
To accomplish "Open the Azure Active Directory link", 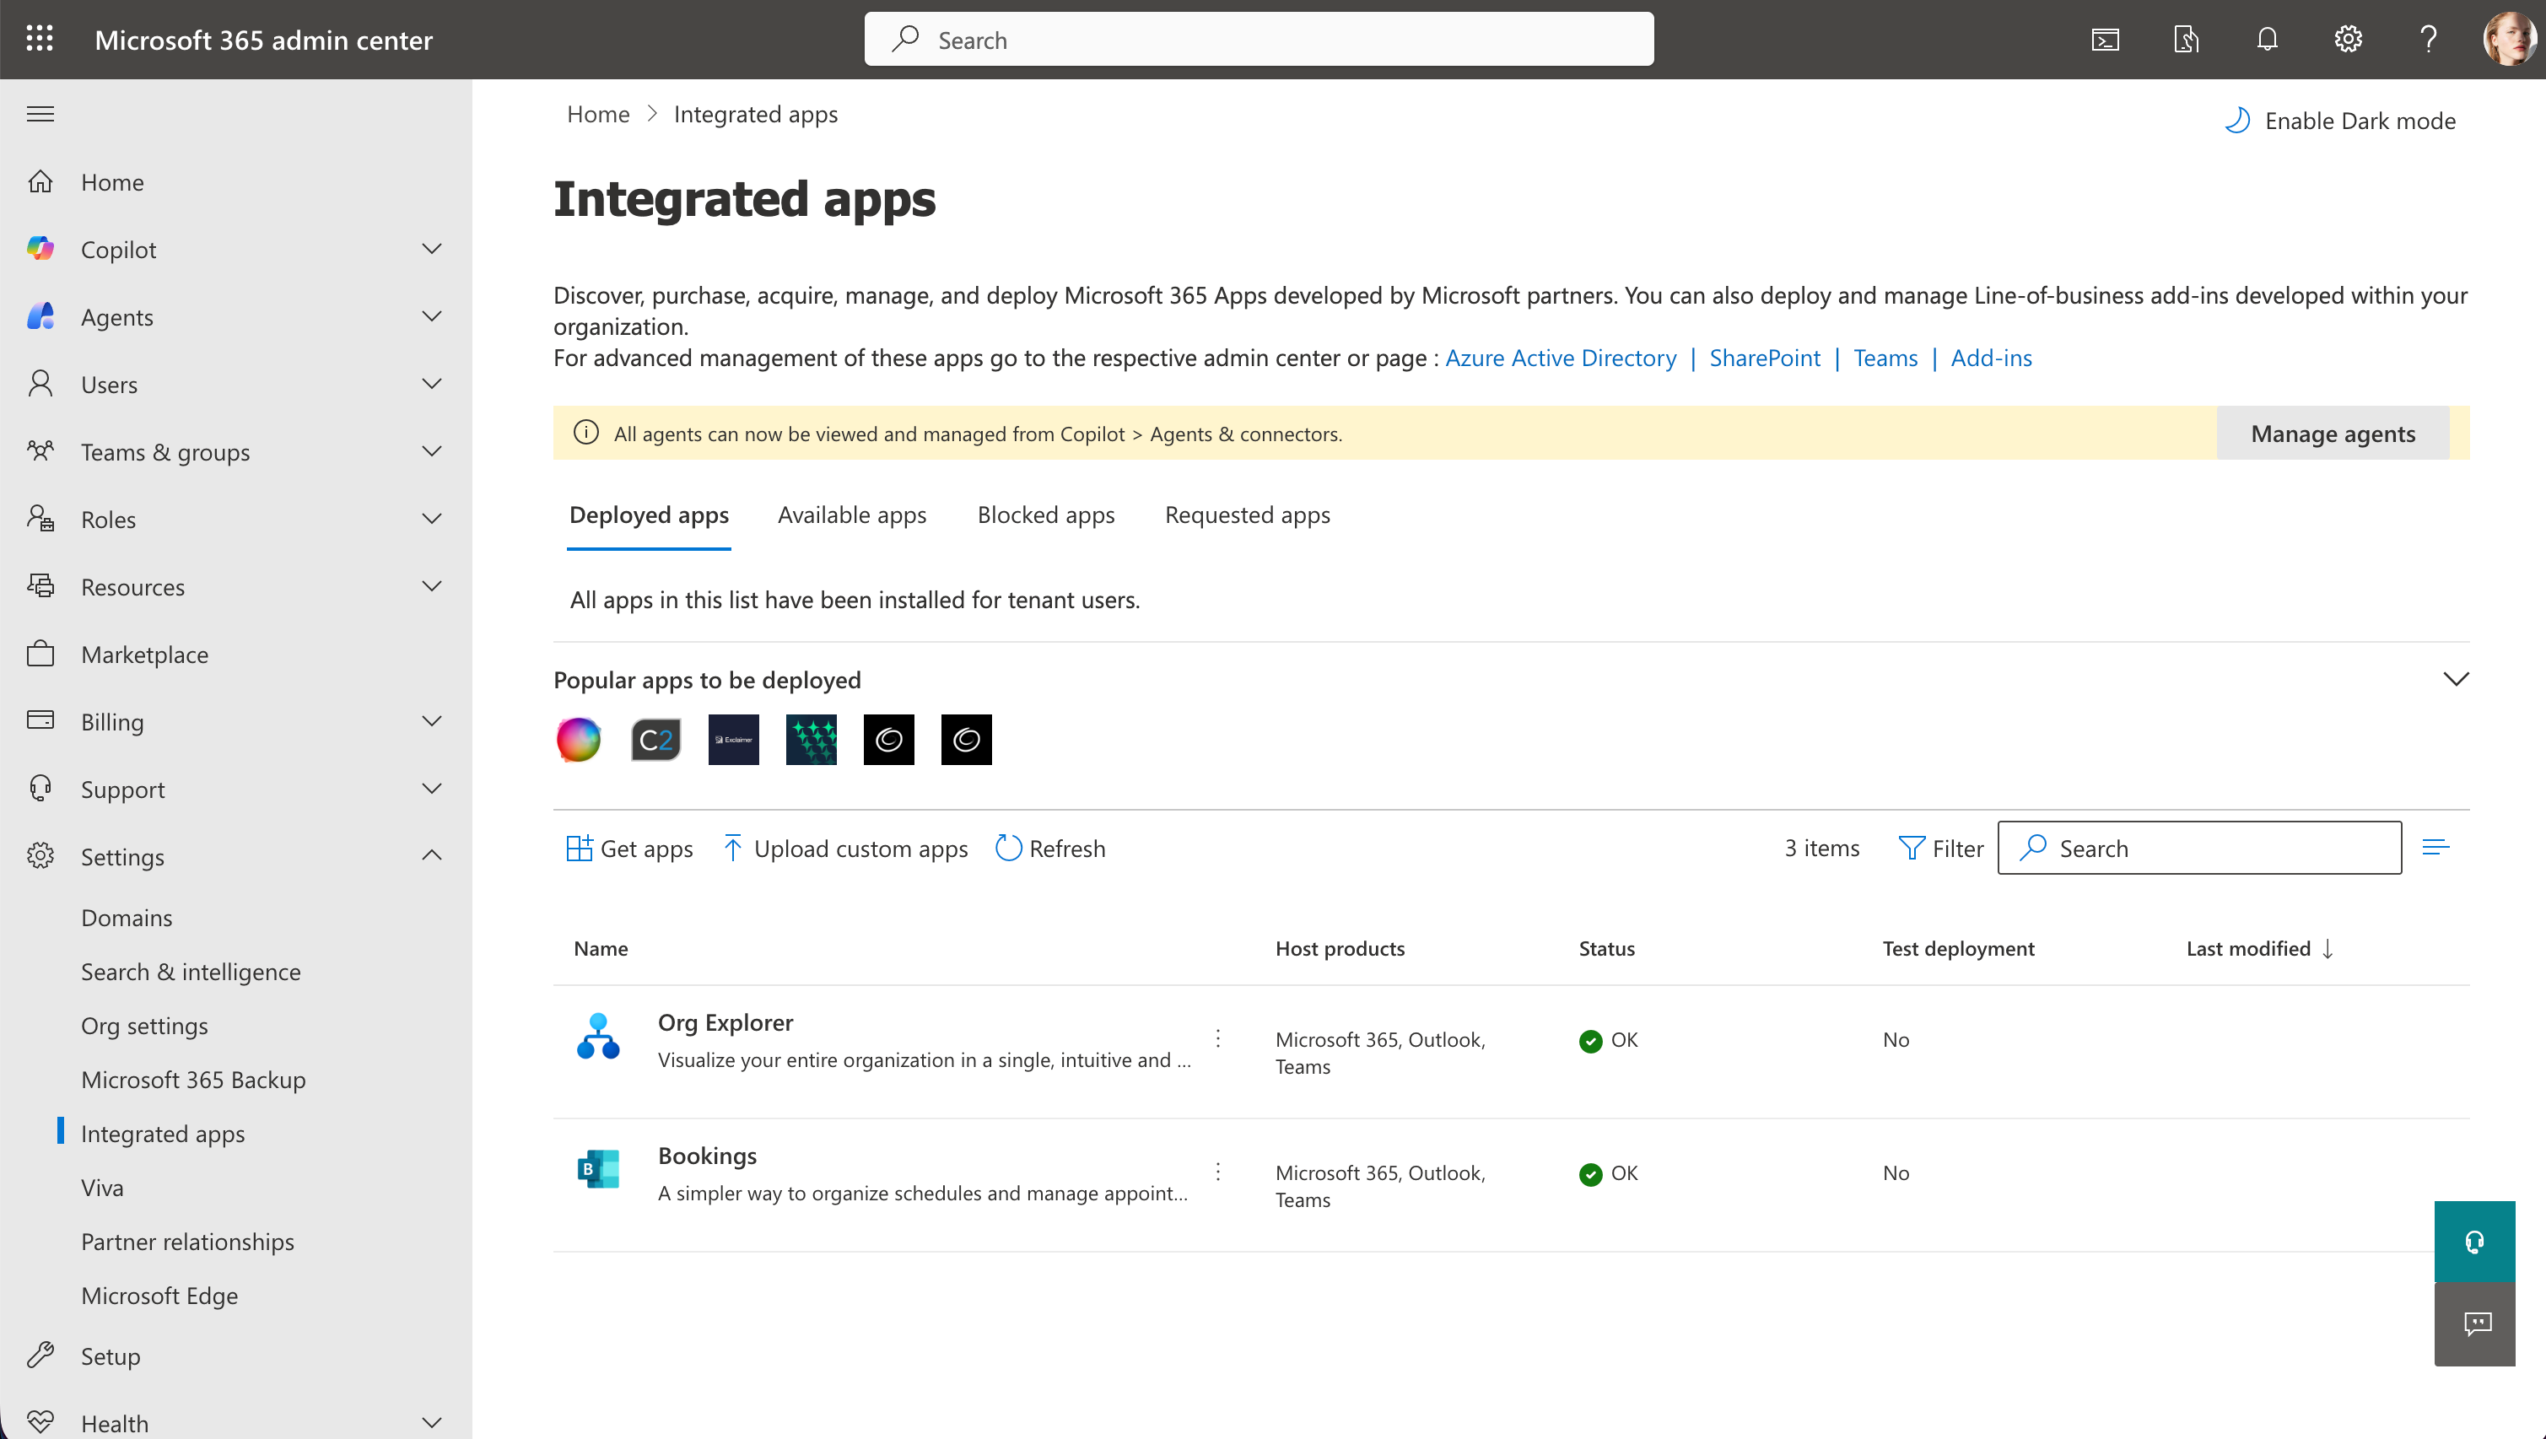I will [1561, 358].
